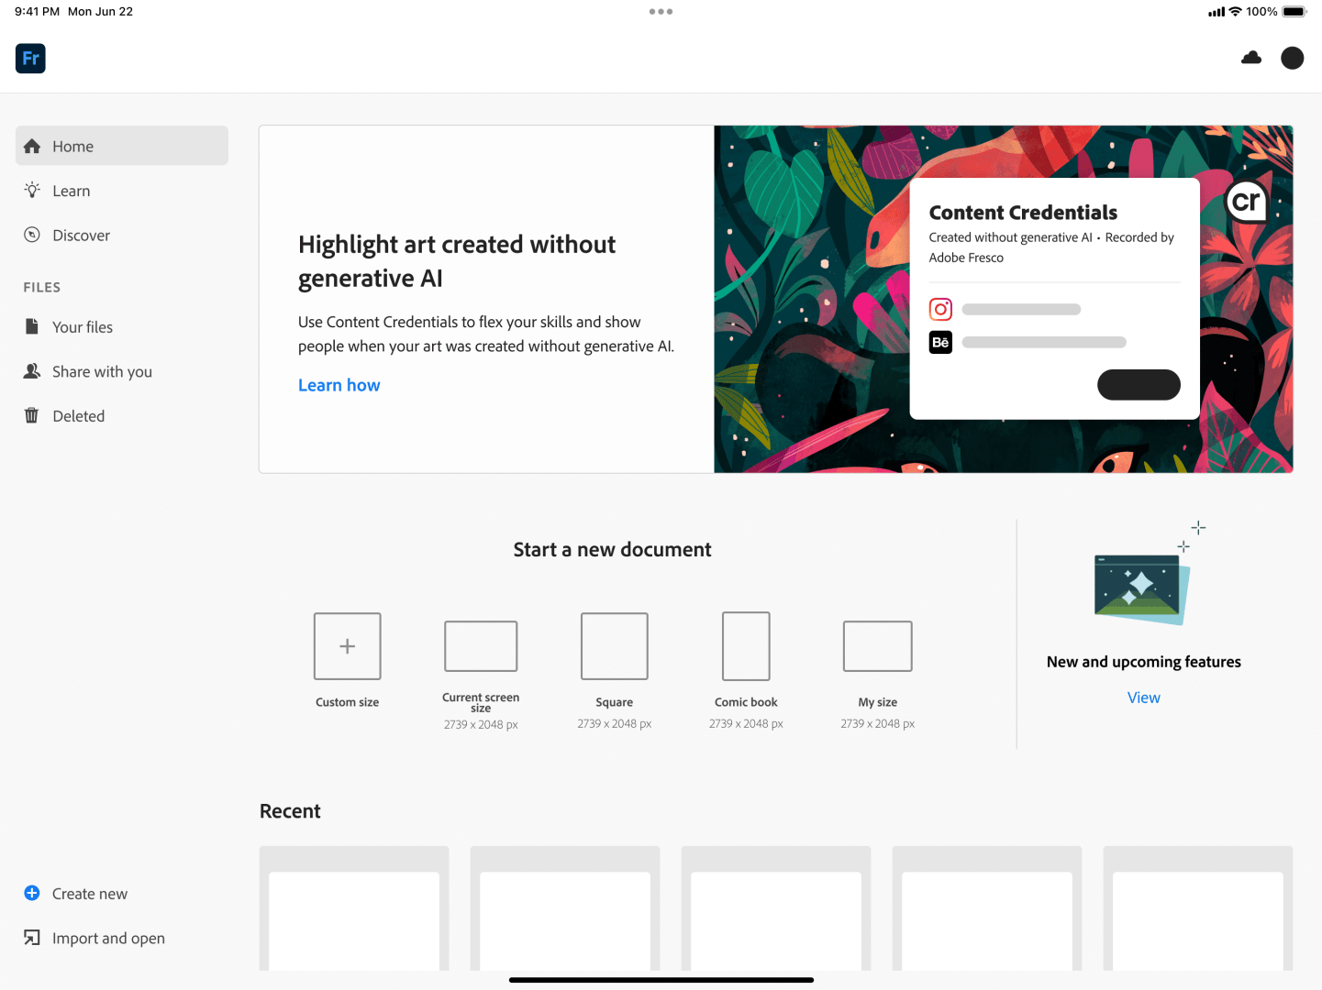The width and height of the screenshot is (1322, 990).
Task: Tap the Content Credentials banner card
Action: [1053, 298]
